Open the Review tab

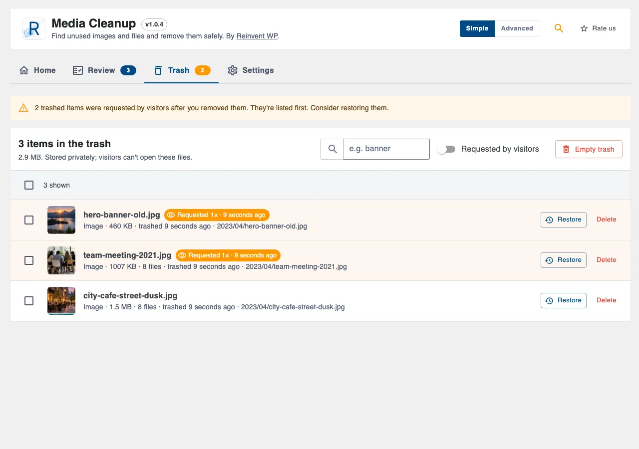[104, 70]
